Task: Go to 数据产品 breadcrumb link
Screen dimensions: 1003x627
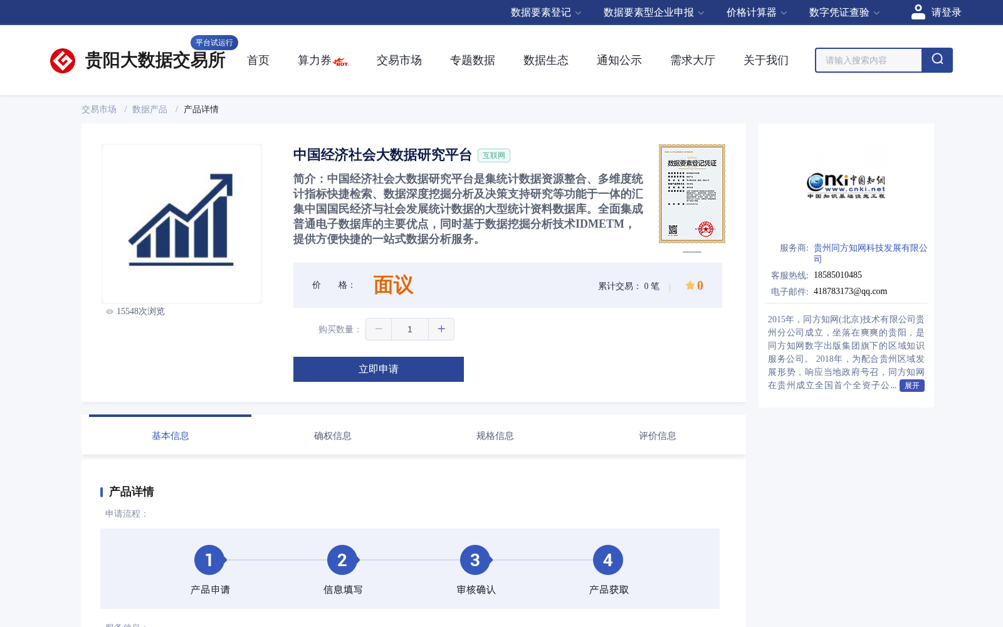Action: coord(150,109)
